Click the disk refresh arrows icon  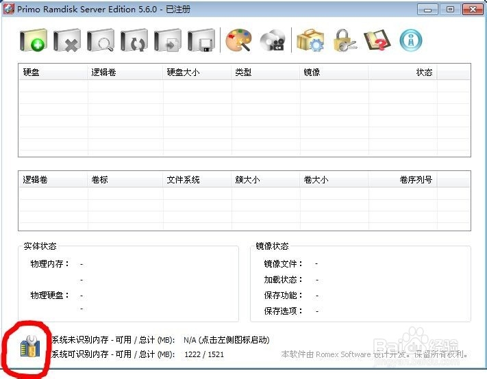click(134, 40)
